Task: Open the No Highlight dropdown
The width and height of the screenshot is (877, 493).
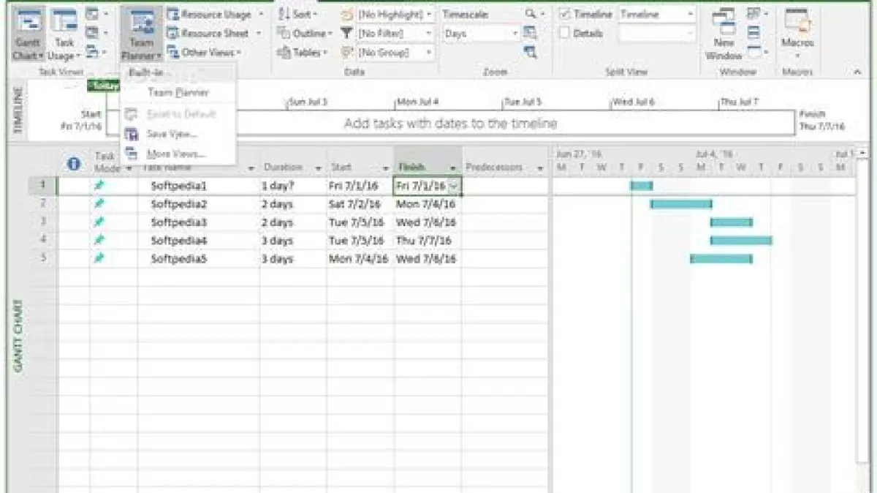Action: point(395,15)
